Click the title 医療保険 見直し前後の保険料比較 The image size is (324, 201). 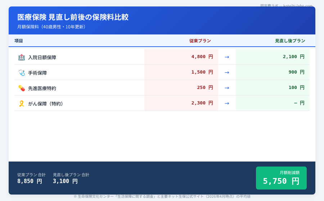point(73,17)
